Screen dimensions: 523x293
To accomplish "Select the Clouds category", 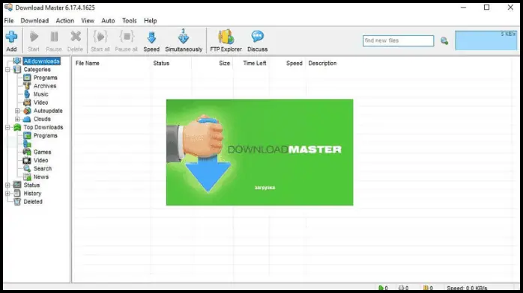I will [42, 119].
